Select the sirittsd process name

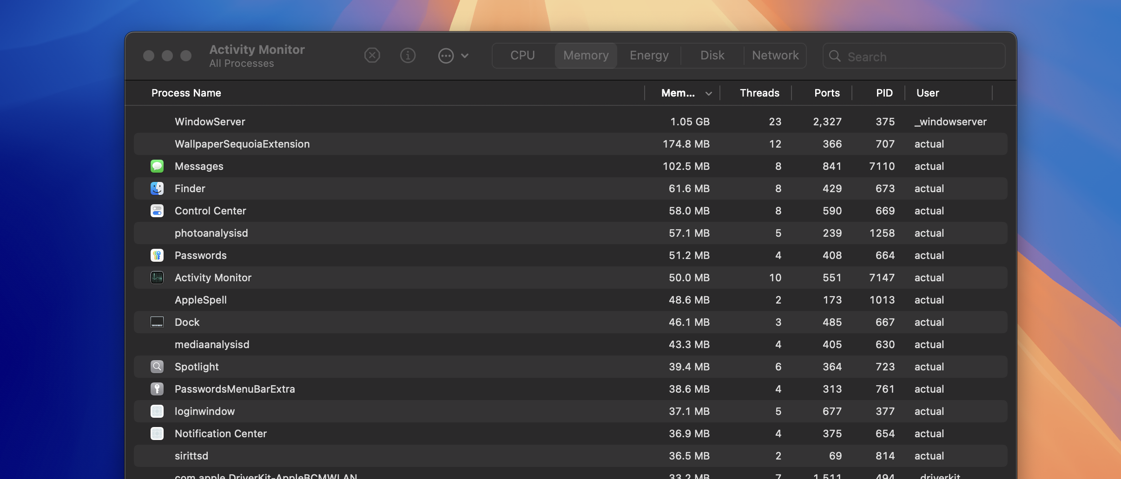click(x=191, y=456)
